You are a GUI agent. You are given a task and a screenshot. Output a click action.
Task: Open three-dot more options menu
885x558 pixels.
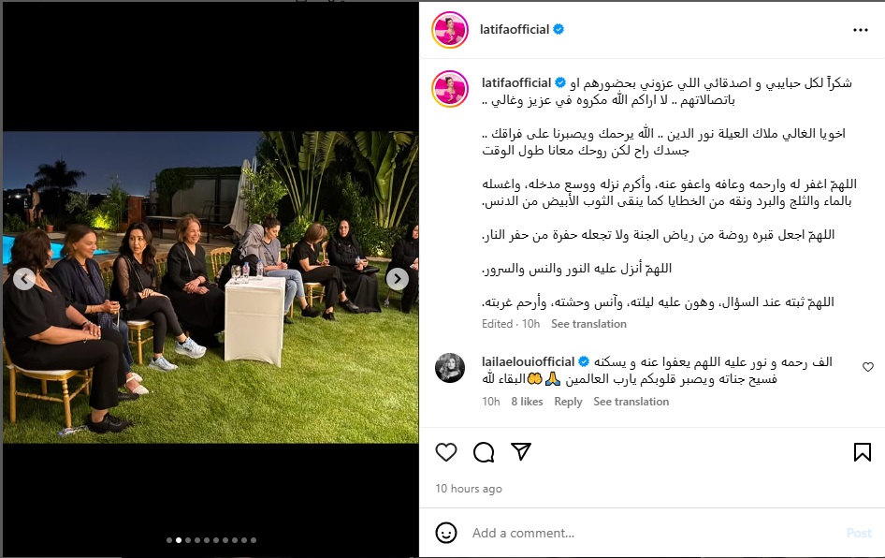tap(860, 30)
